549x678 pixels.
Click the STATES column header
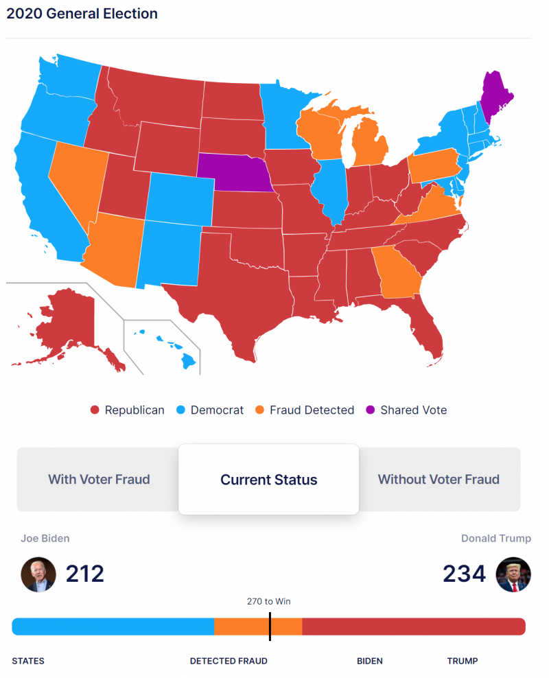click(x=28, y=662)
